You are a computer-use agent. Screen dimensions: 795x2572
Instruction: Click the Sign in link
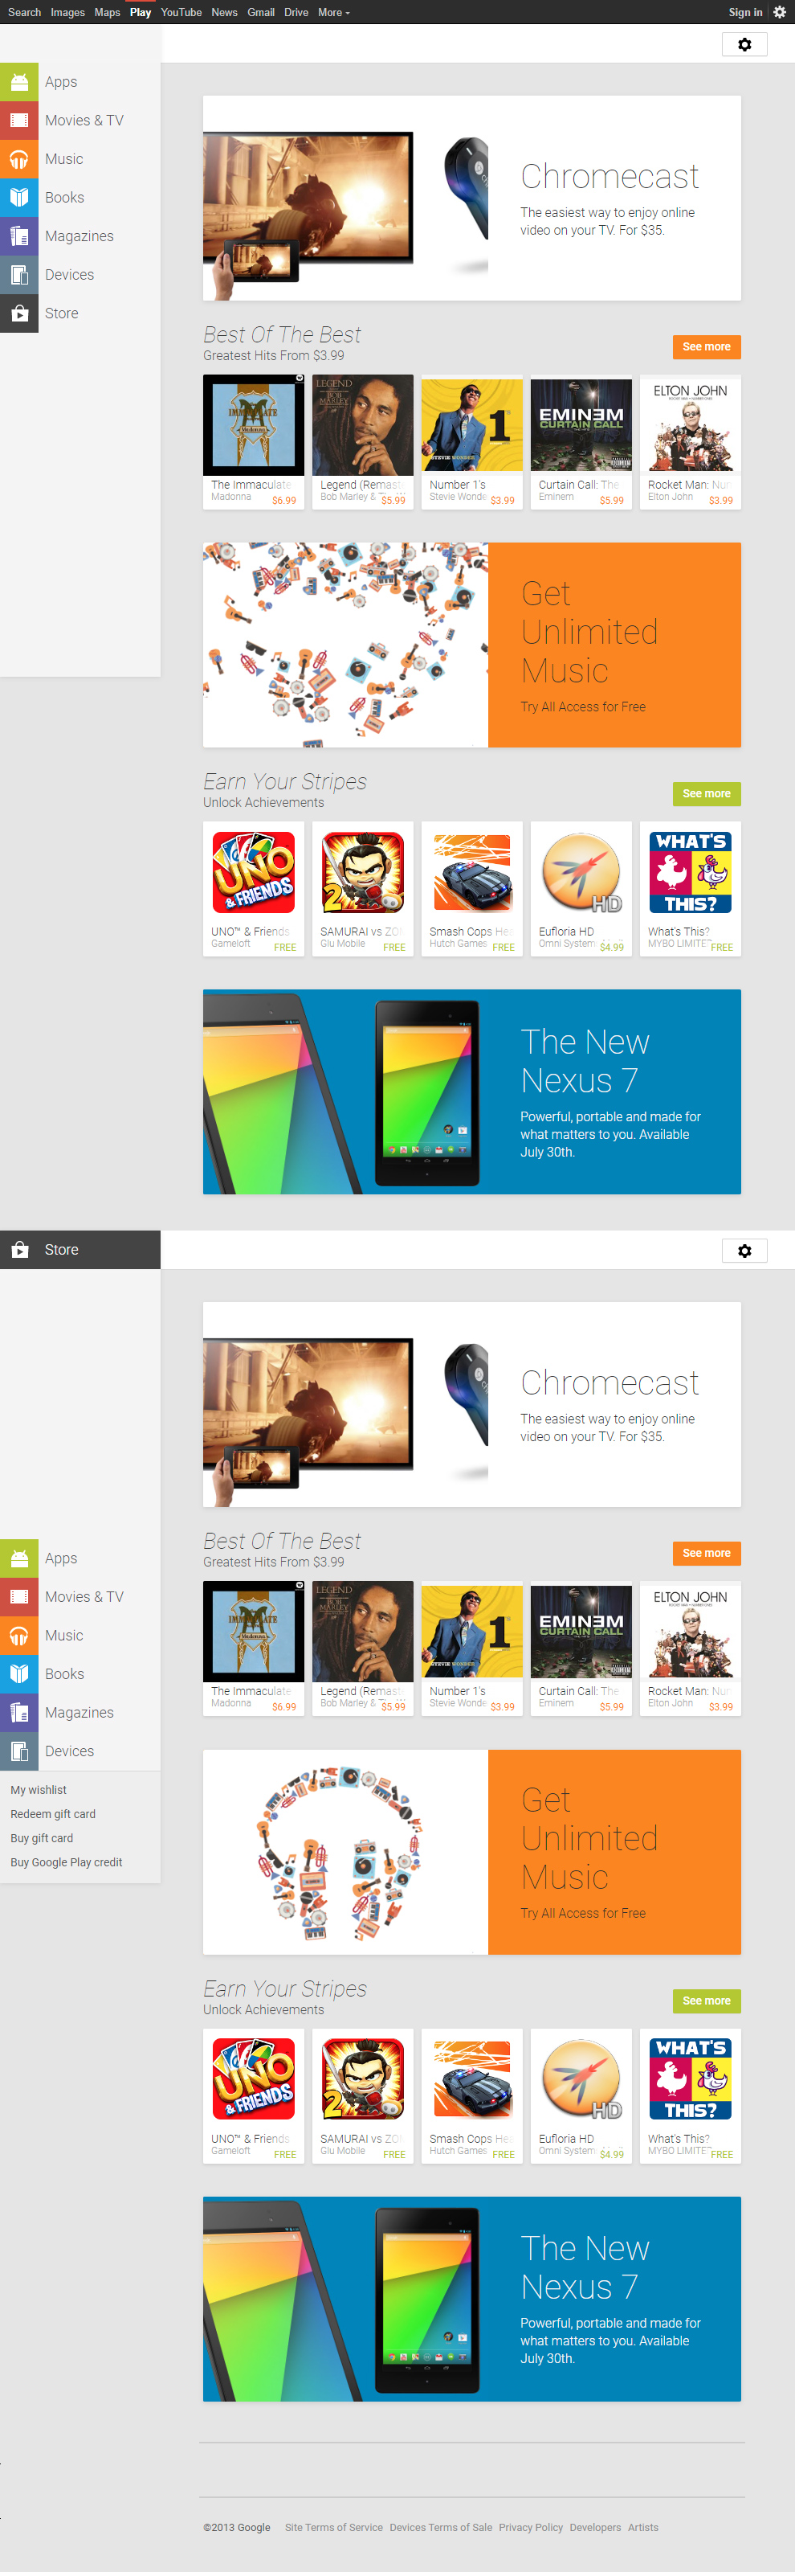tap(745, 12)
